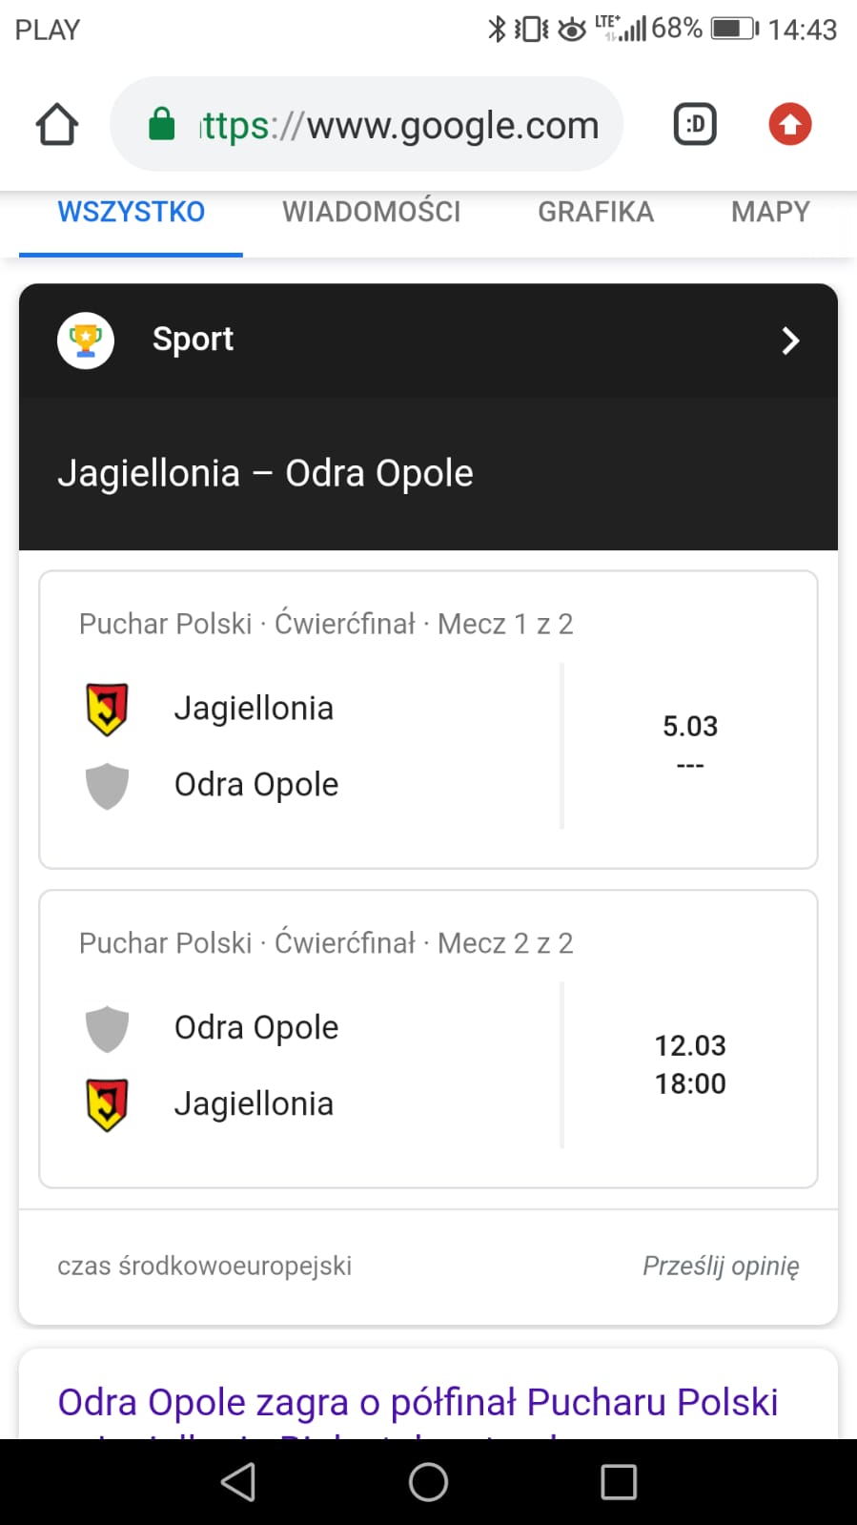Open Odra Opole zagra o półfinał article
Viewport: 857px width, 1525px height.
point(418,1403)
